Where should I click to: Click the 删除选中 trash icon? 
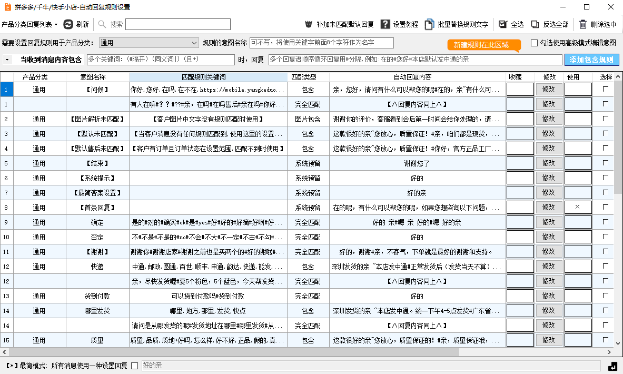pos(583,24)
